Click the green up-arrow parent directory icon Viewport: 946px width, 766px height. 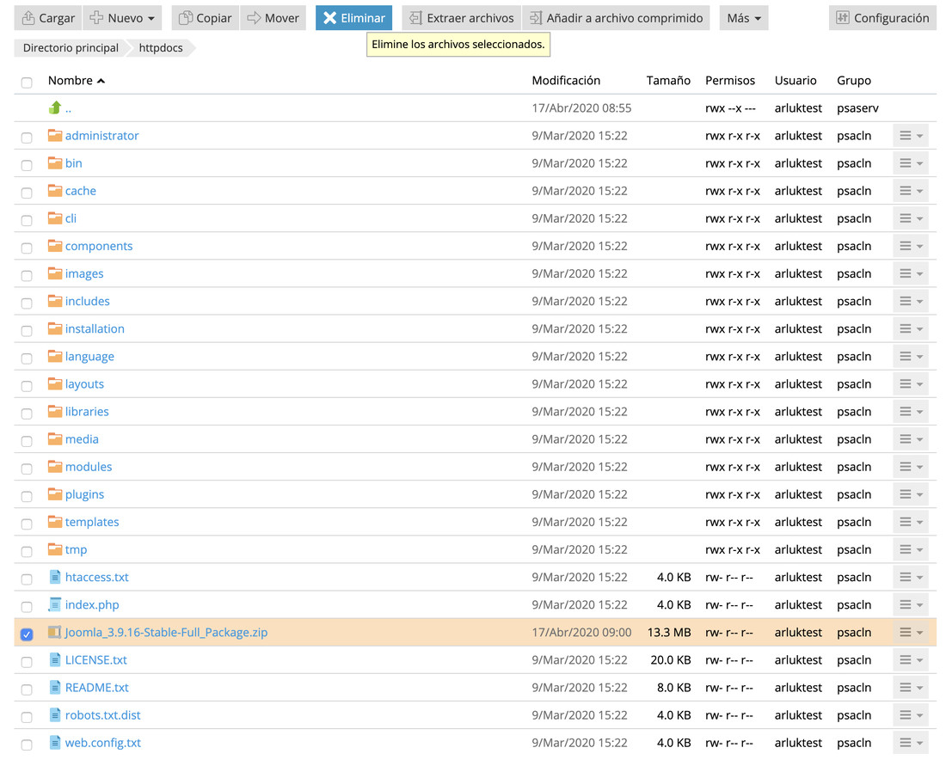[55, 107]
